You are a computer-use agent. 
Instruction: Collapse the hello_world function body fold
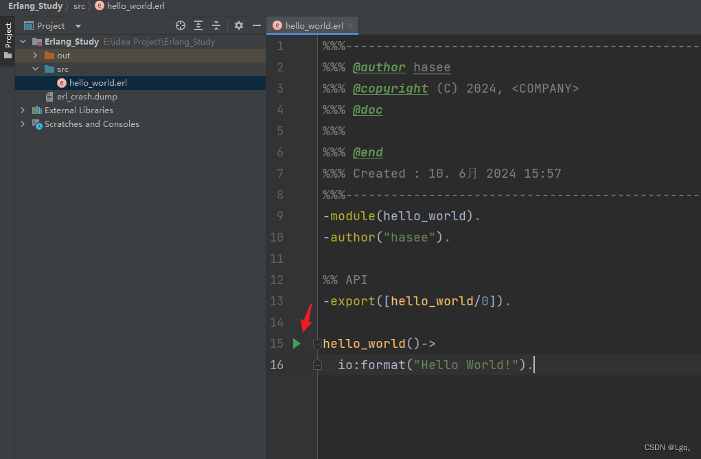pos(317,343)
